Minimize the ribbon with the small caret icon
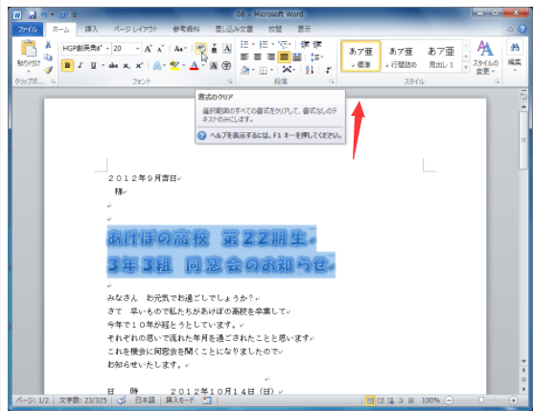The width and height of the screenshot is (533, 411). coord(510,30)
